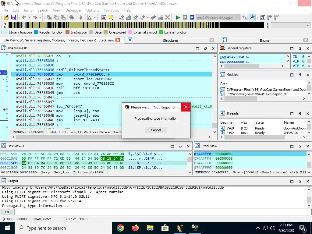Click the yellow circle calculator icon
Screen dimensions: 312x234
point(111,17)
